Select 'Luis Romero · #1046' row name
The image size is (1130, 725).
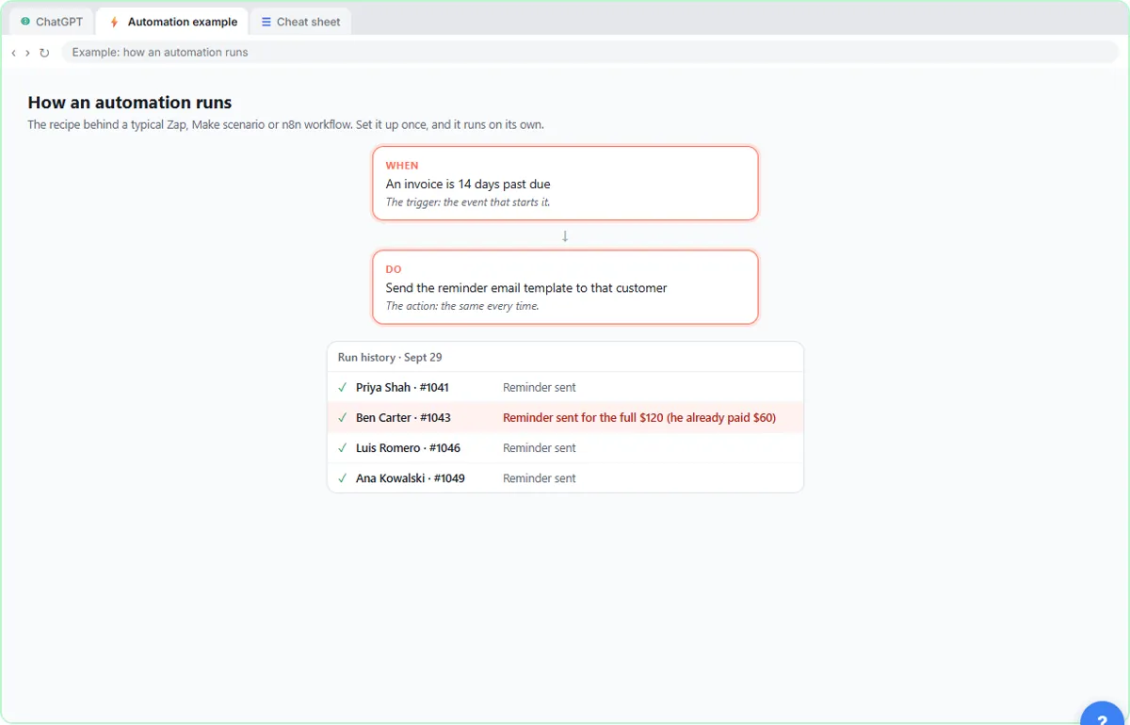pos(408,448)
